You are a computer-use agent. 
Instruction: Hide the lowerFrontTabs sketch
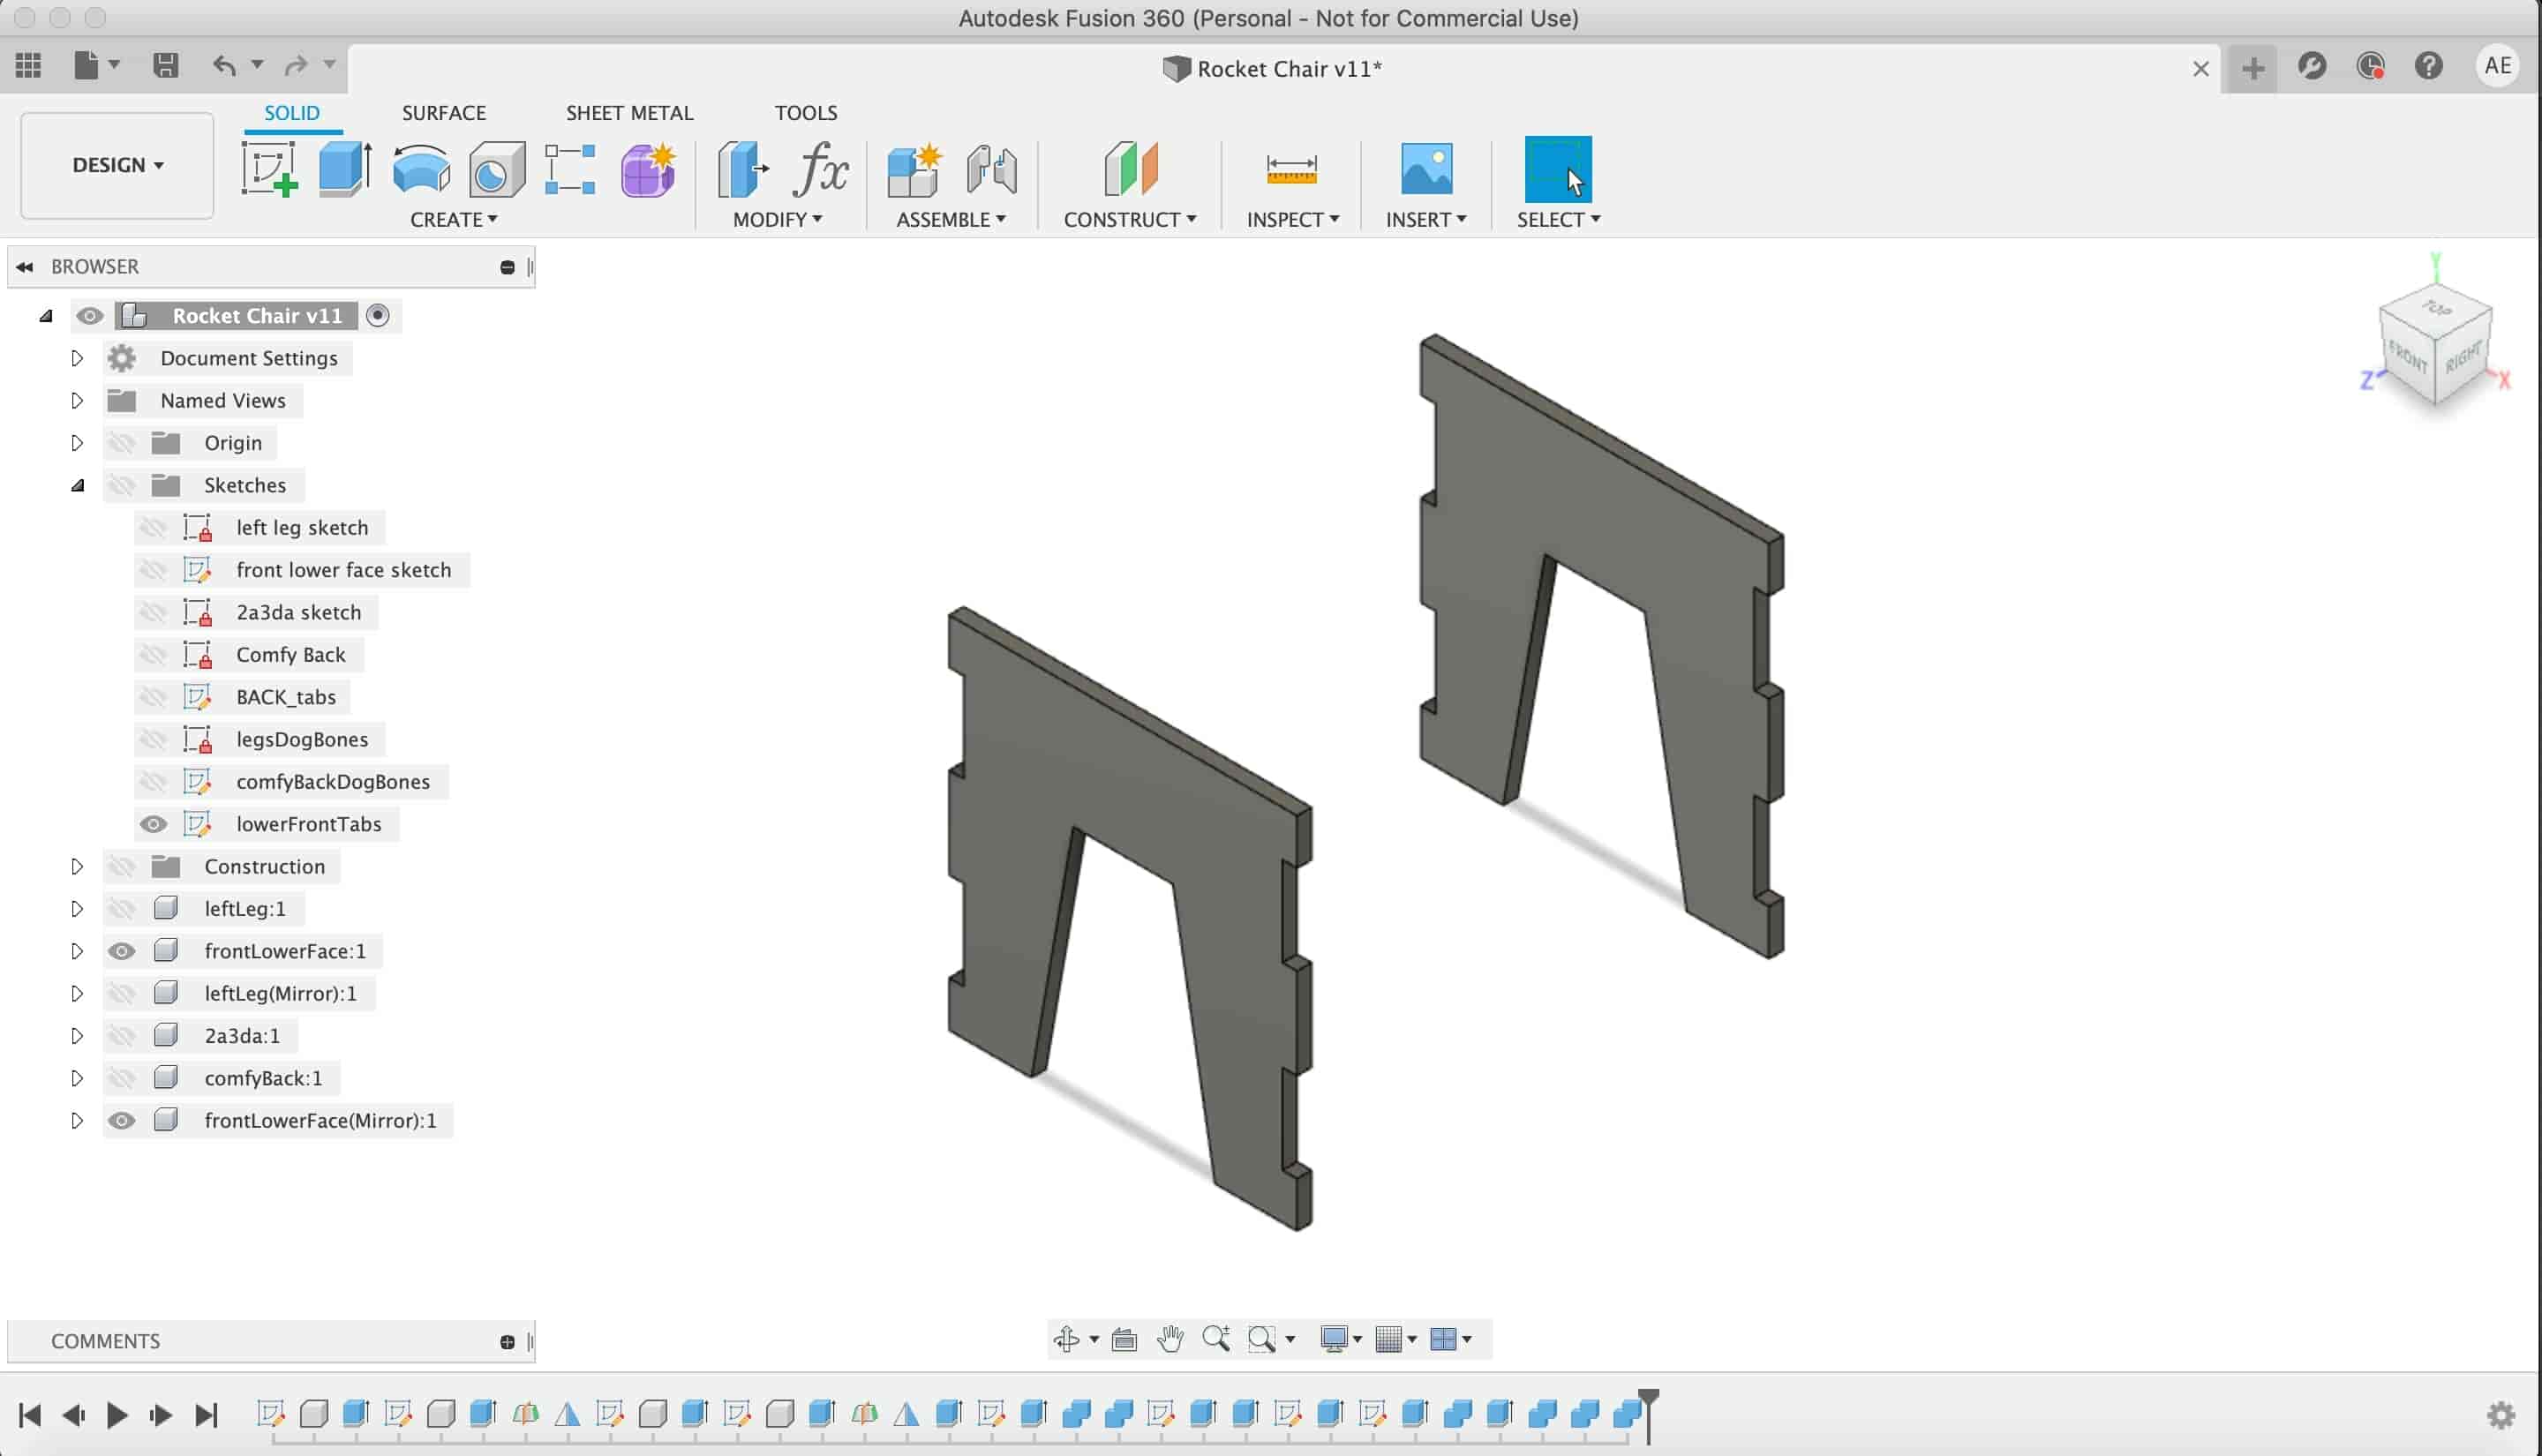click(152, 824)
